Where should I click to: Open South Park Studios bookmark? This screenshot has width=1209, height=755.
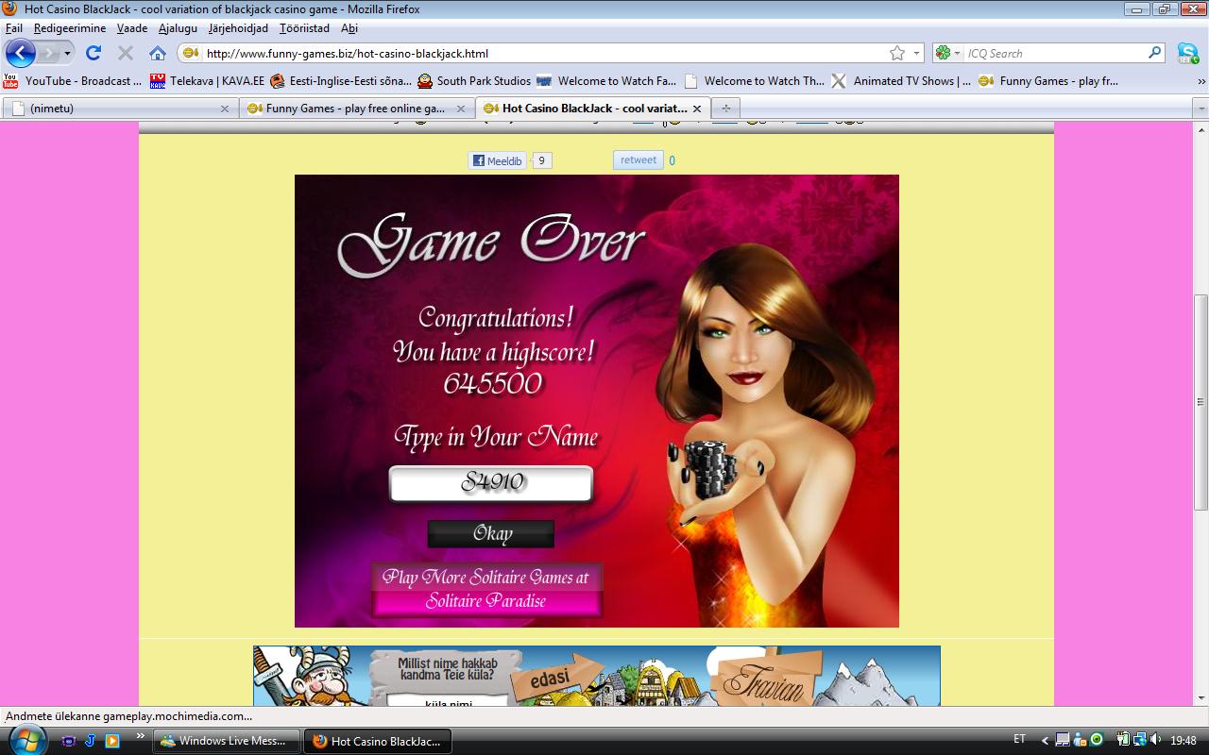[474, 81]
